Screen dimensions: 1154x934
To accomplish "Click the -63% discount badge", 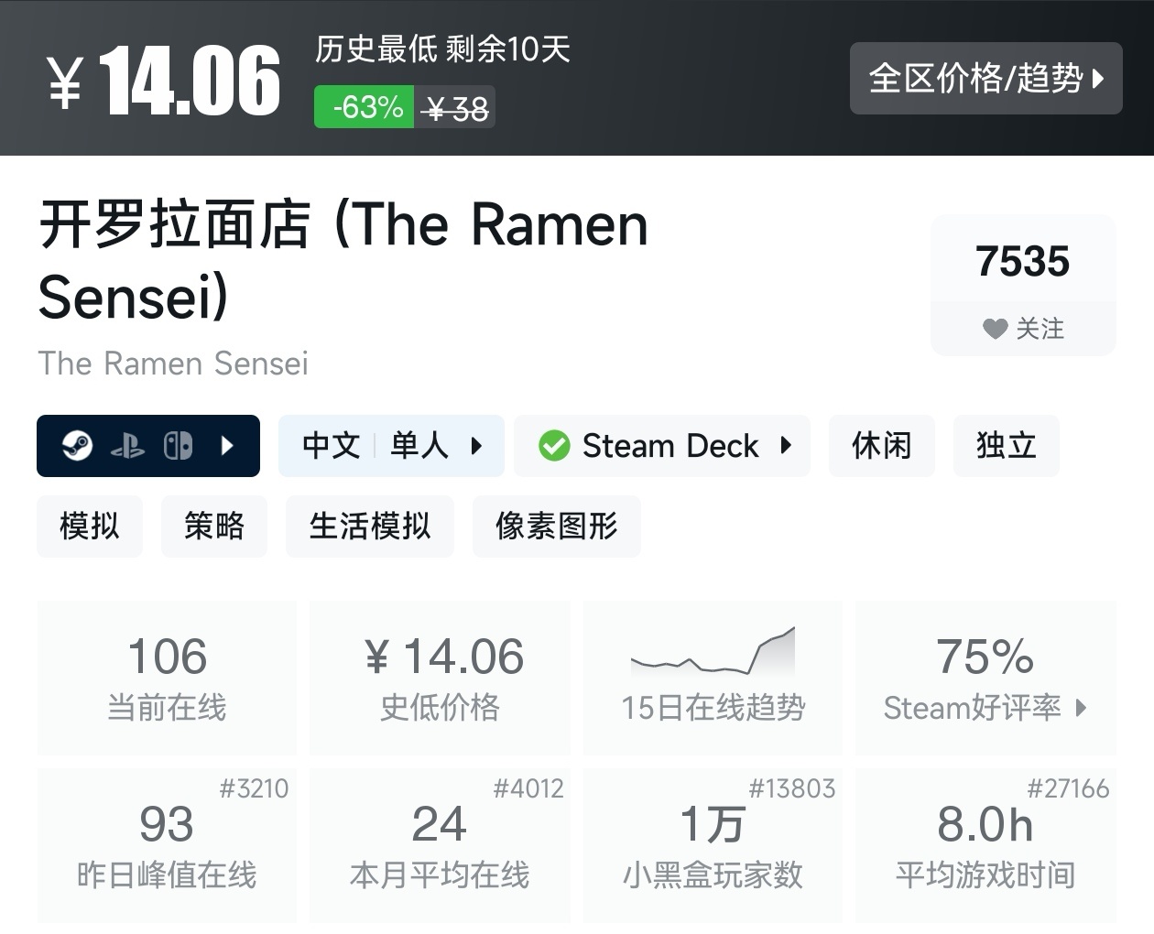I will [x=365, y=107].
